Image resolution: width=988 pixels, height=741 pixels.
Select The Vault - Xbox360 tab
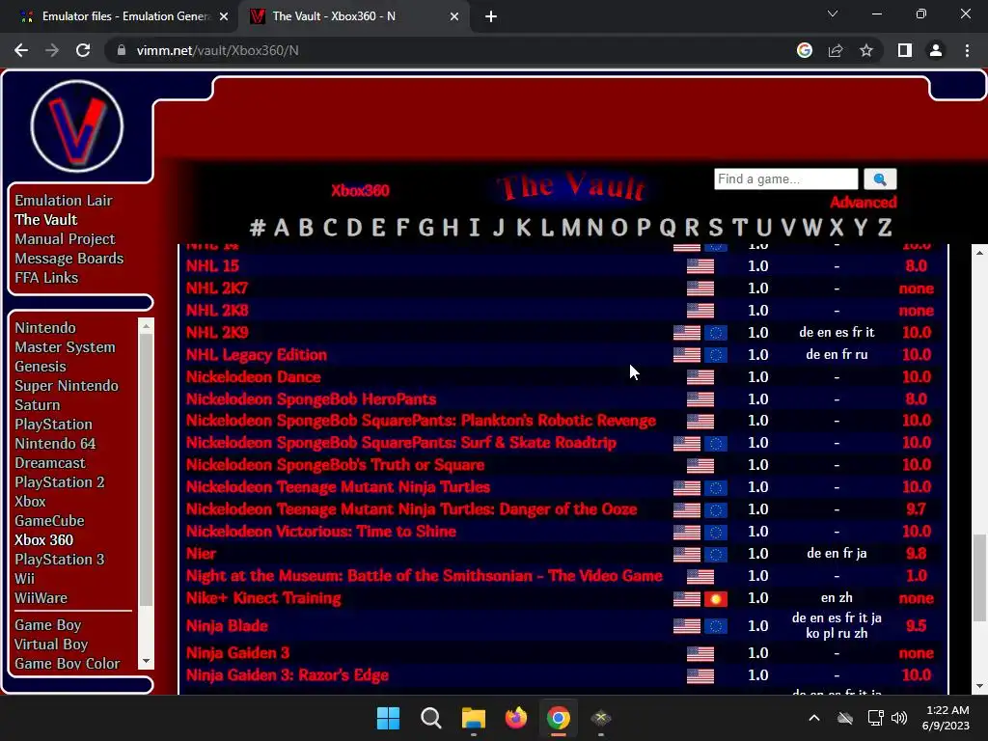point(353,16)
